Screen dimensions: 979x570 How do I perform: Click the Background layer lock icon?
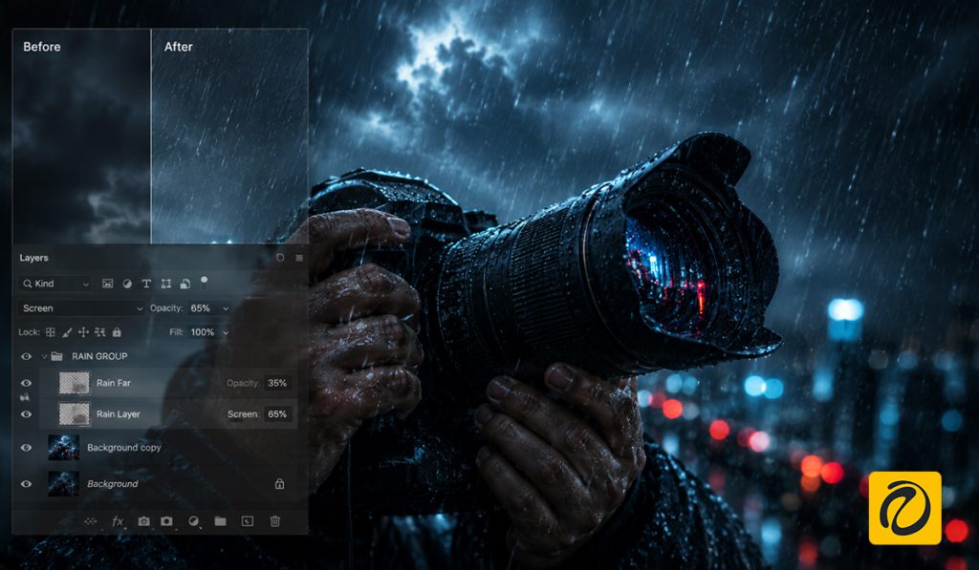pos(280,483)
